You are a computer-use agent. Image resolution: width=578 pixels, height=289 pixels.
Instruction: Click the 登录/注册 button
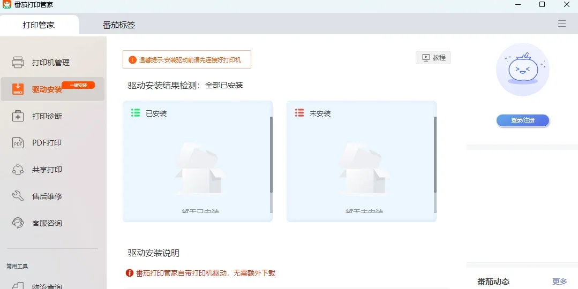point(523,120)
